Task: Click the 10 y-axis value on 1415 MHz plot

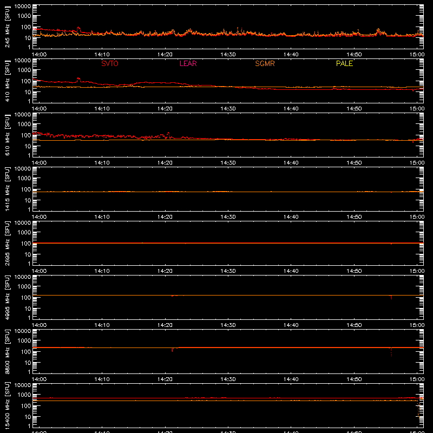Action: (28, 200)
